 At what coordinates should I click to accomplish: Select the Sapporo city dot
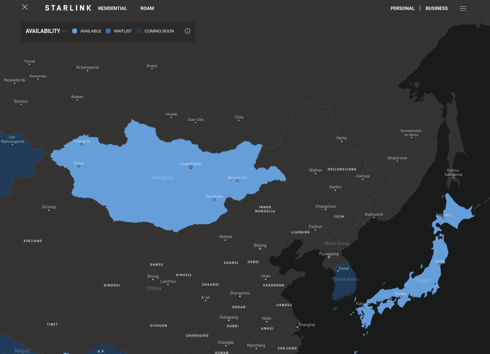(443, 218)
